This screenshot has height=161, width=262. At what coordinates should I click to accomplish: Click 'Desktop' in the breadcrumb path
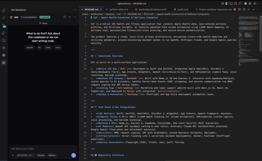click(x=110, y=14)
